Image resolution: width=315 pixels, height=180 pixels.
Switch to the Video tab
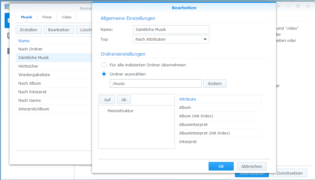coord(66,17)
